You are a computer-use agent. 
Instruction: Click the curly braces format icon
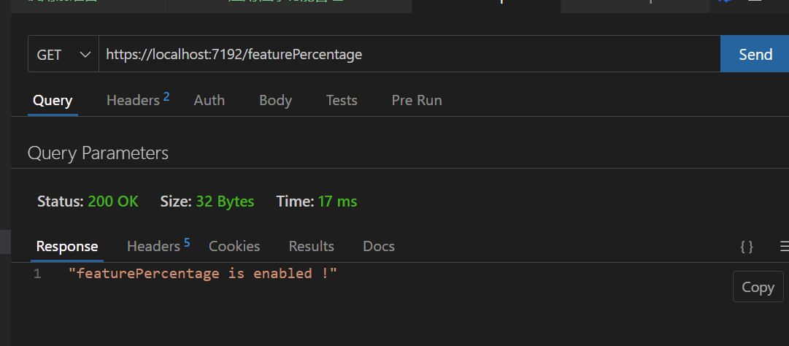click(x=747, y=246)
